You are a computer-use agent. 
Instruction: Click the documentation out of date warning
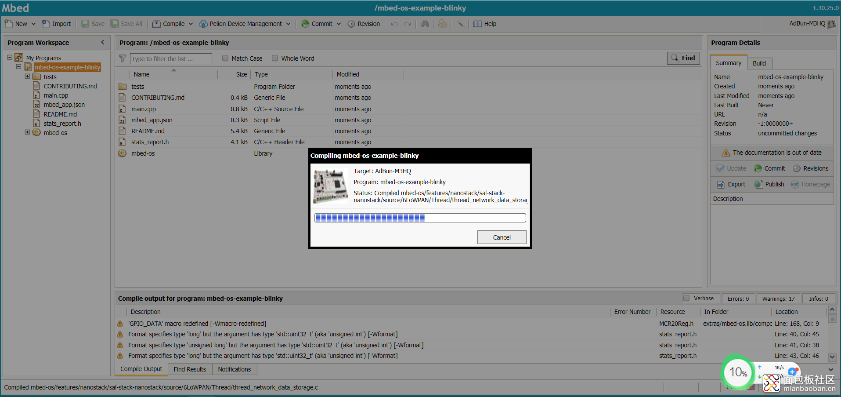772,153
